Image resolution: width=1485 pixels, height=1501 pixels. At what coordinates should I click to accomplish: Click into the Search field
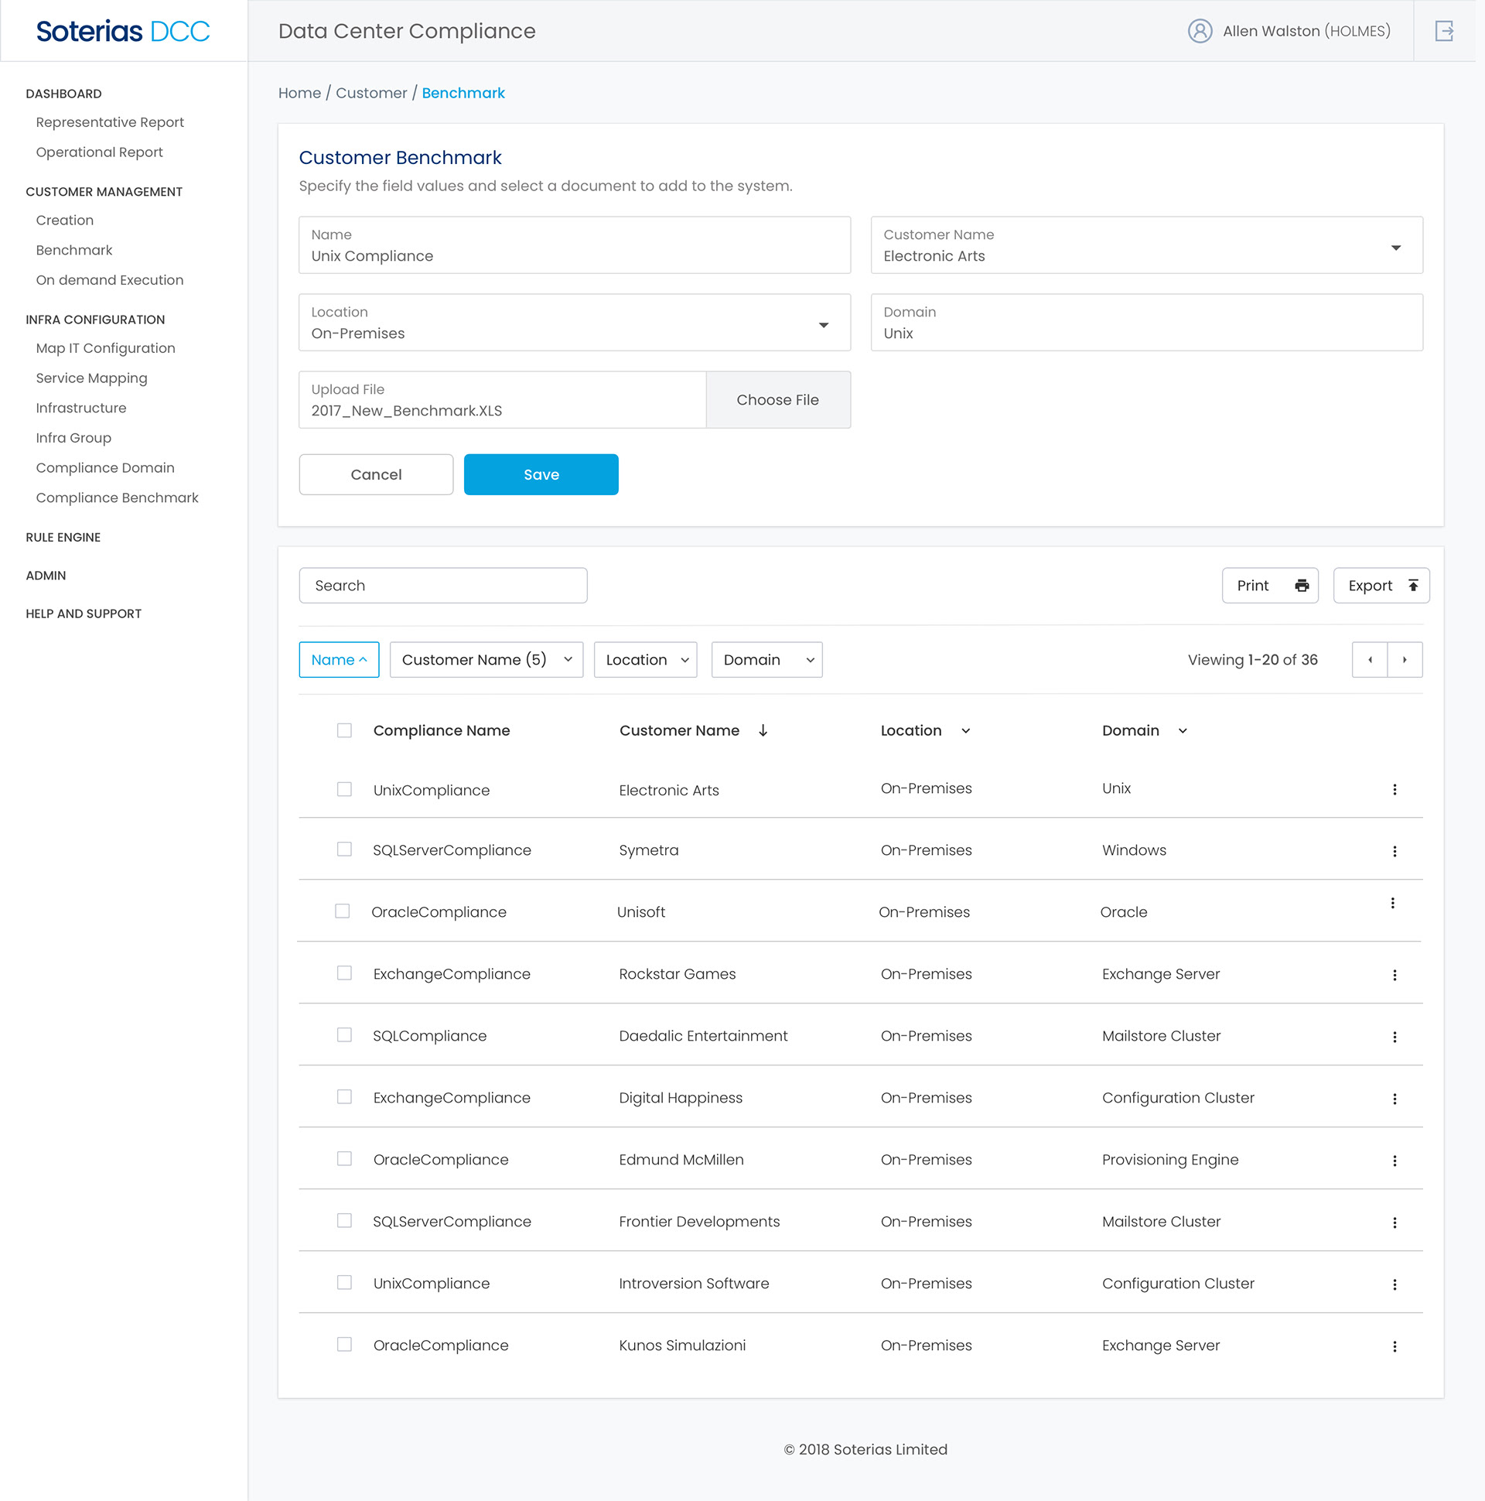pyautogui.click(x=442, y=585)
